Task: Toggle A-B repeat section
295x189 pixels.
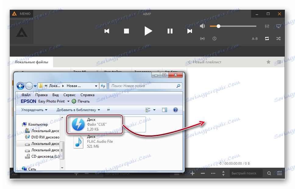Action: point(255,39)
